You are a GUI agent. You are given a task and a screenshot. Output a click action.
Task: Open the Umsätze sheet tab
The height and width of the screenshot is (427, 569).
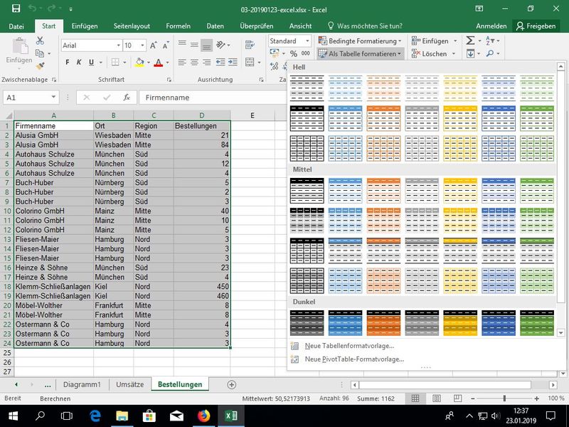[x=130, y=384]
